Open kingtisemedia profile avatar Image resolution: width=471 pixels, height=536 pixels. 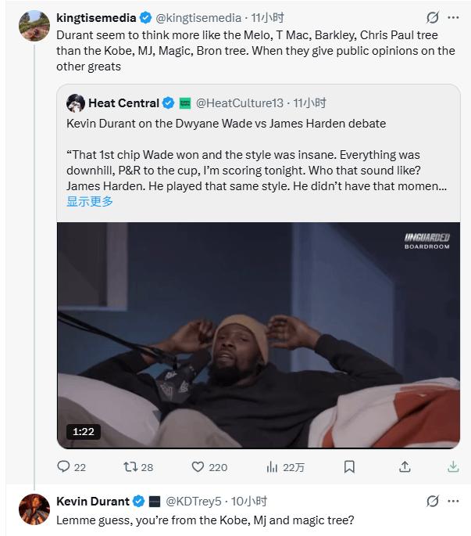[34, 27]
